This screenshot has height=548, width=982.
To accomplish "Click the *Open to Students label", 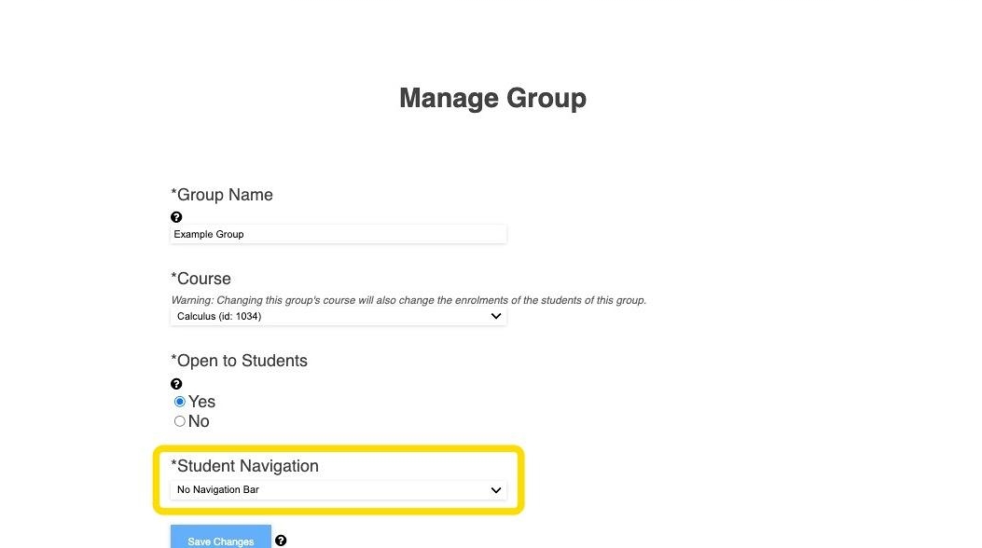I will click(x=239, y=361).
